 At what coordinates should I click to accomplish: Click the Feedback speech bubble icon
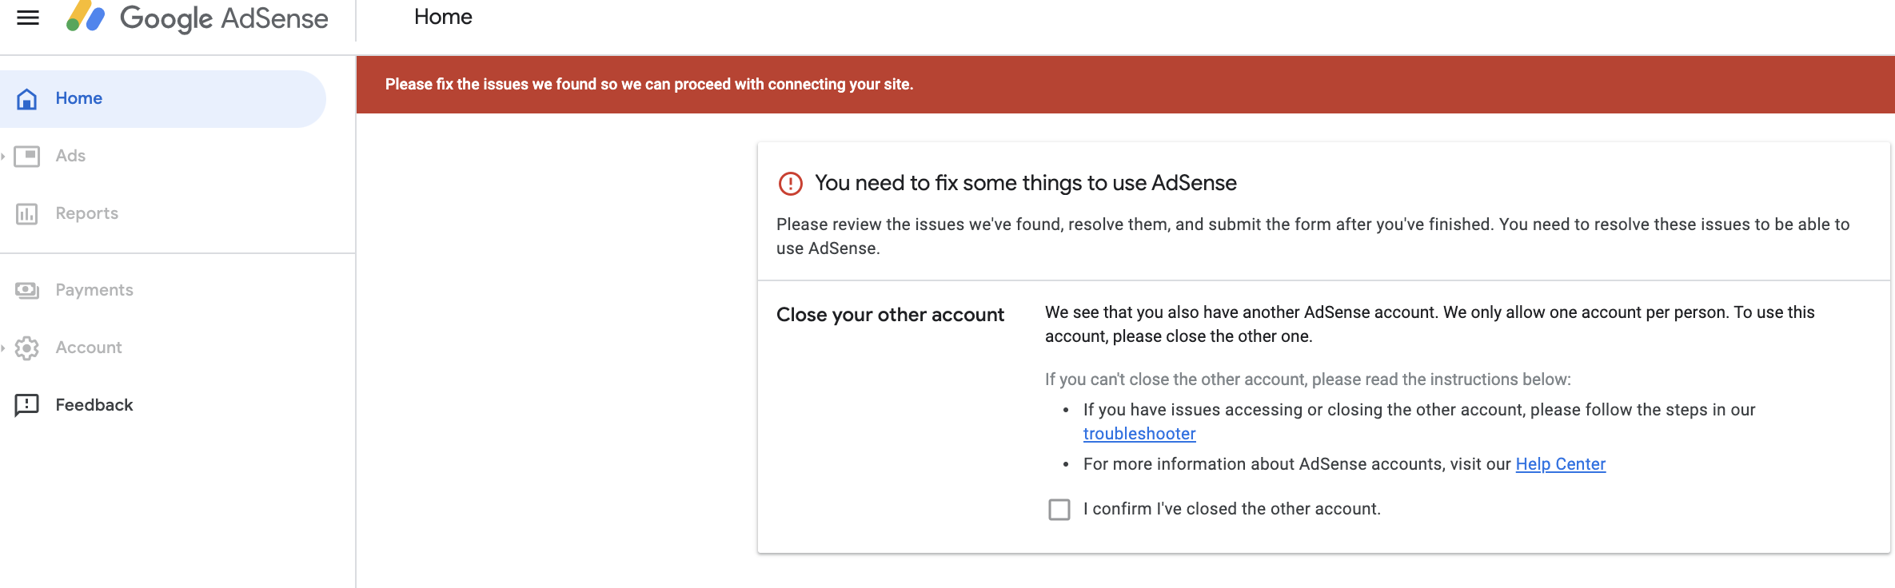tap(27, 405)
